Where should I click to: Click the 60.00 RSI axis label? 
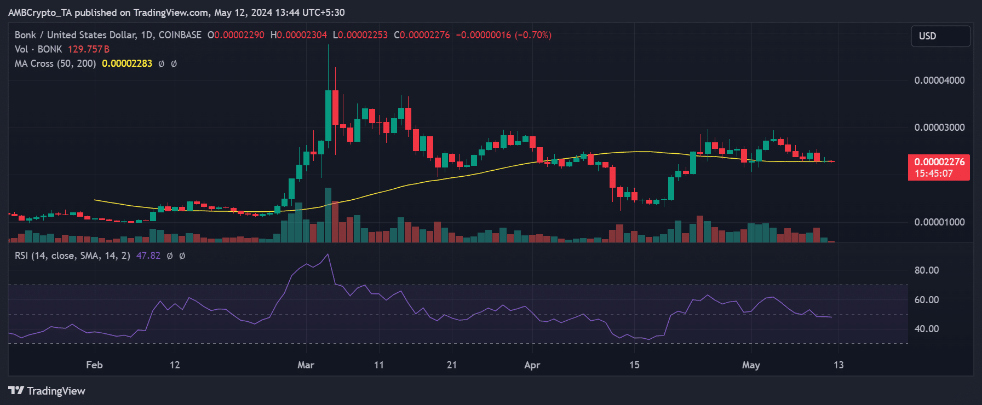[x=927, y=300]
